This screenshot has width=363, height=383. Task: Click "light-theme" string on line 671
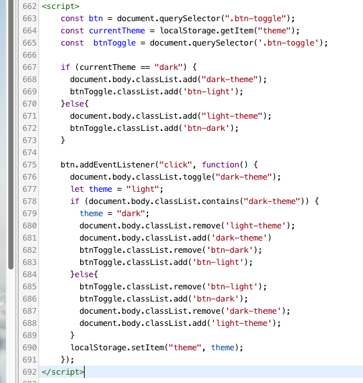(232, 116)
